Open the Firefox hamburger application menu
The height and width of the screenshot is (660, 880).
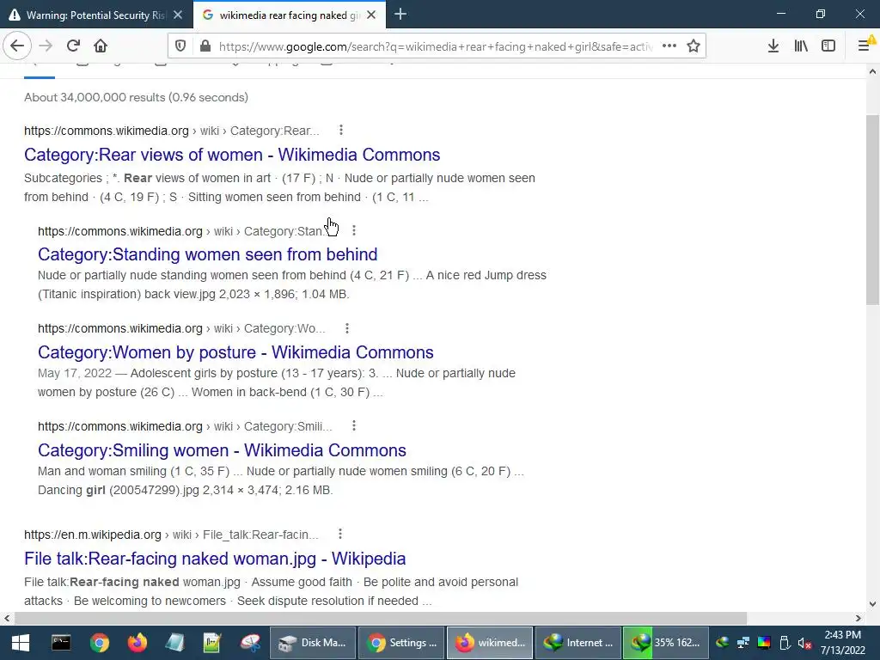(x=865, y=46)
